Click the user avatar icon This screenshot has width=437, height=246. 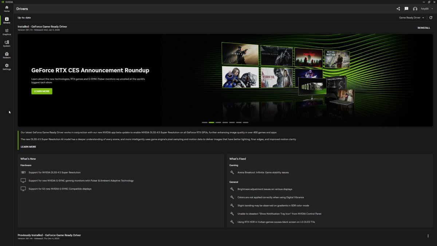click(415, 9)
